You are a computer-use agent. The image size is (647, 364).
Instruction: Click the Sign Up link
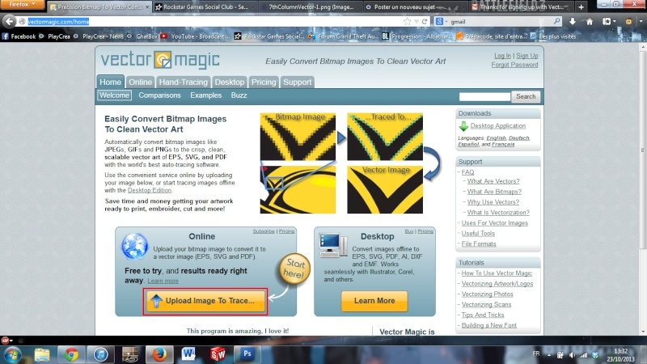[x=527, y=56]
